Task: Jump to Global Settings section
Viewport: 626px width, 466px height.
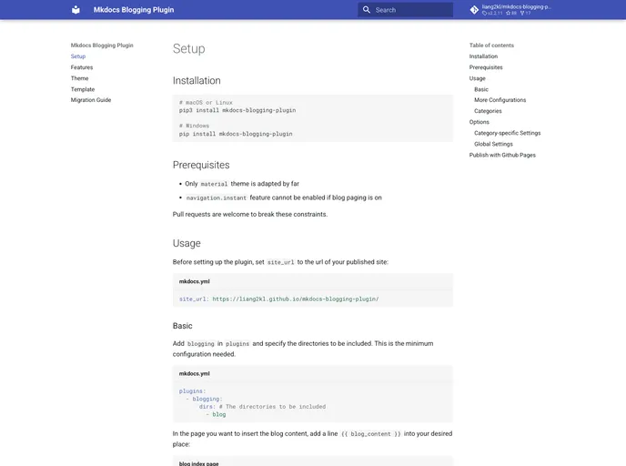Action: click(x=493, y=144)
